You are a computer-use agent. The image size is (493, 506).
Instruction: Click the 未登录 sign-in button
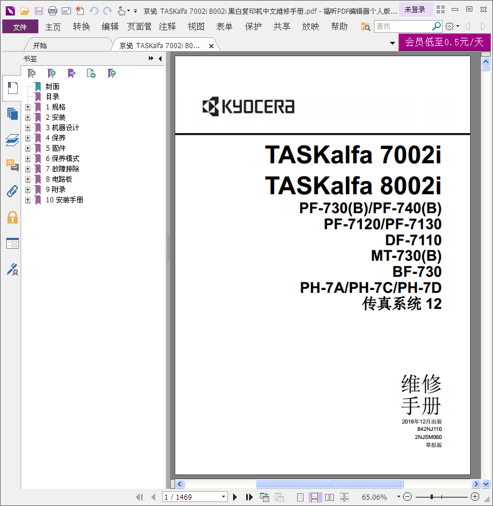[x=415, y=10]
